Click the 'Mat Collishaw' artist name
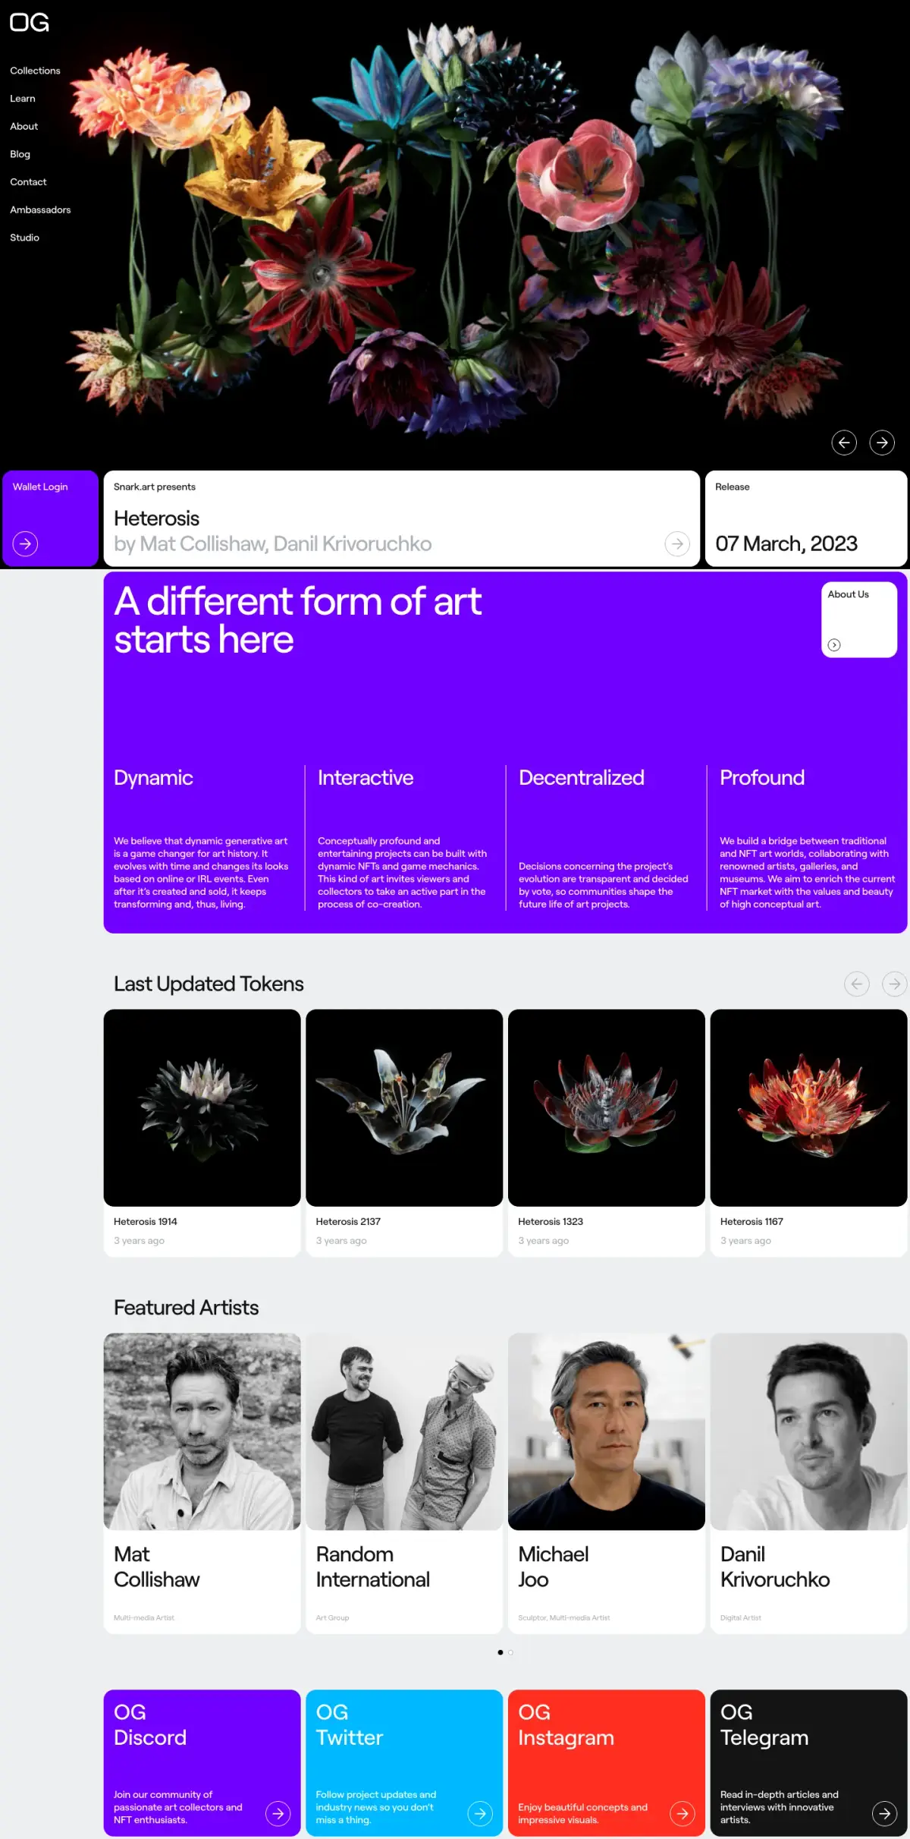 click(x=157, y=1567)
